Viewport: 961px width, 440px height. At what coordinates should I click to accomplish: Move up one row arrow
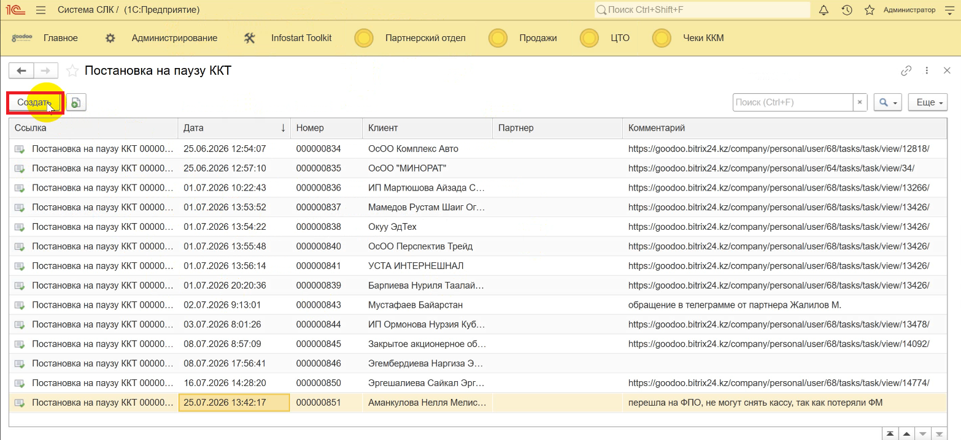pyautogui.click(x=906, y=434)
